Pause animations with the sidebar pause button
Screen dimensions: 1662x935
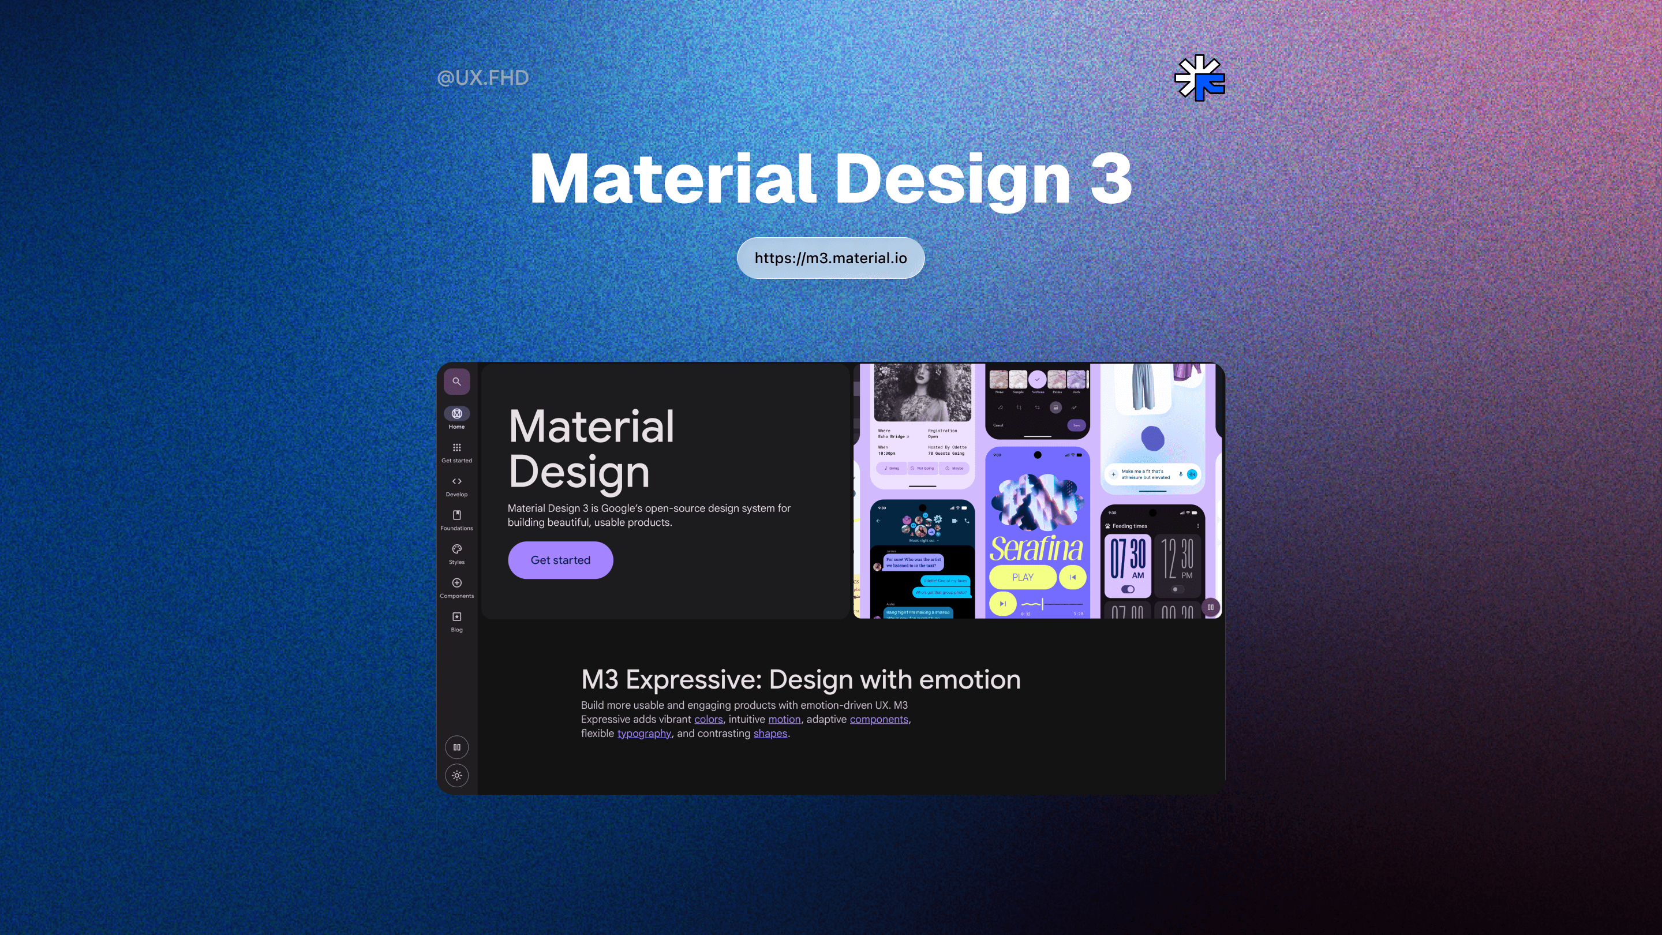coord(456,747)
